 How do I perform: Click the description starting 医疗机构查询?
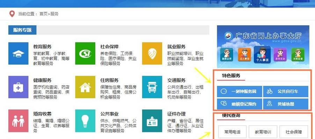coord(51,92)
